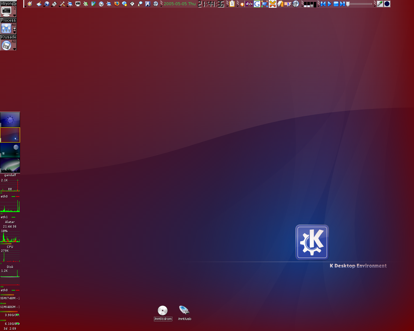Open the /mnt/usb desktop icon
414x331 pixels.
click(x=184, y=313)
